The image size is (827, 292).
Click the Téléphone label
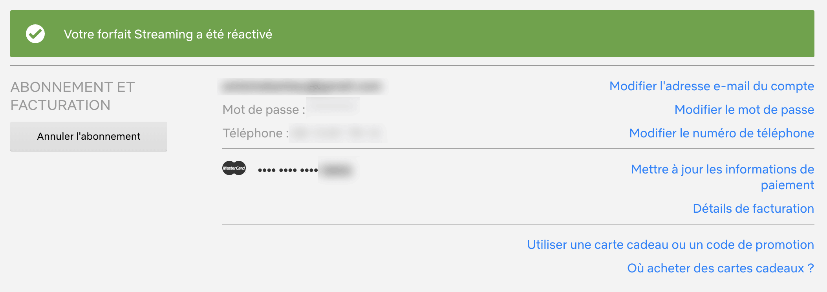256,133
